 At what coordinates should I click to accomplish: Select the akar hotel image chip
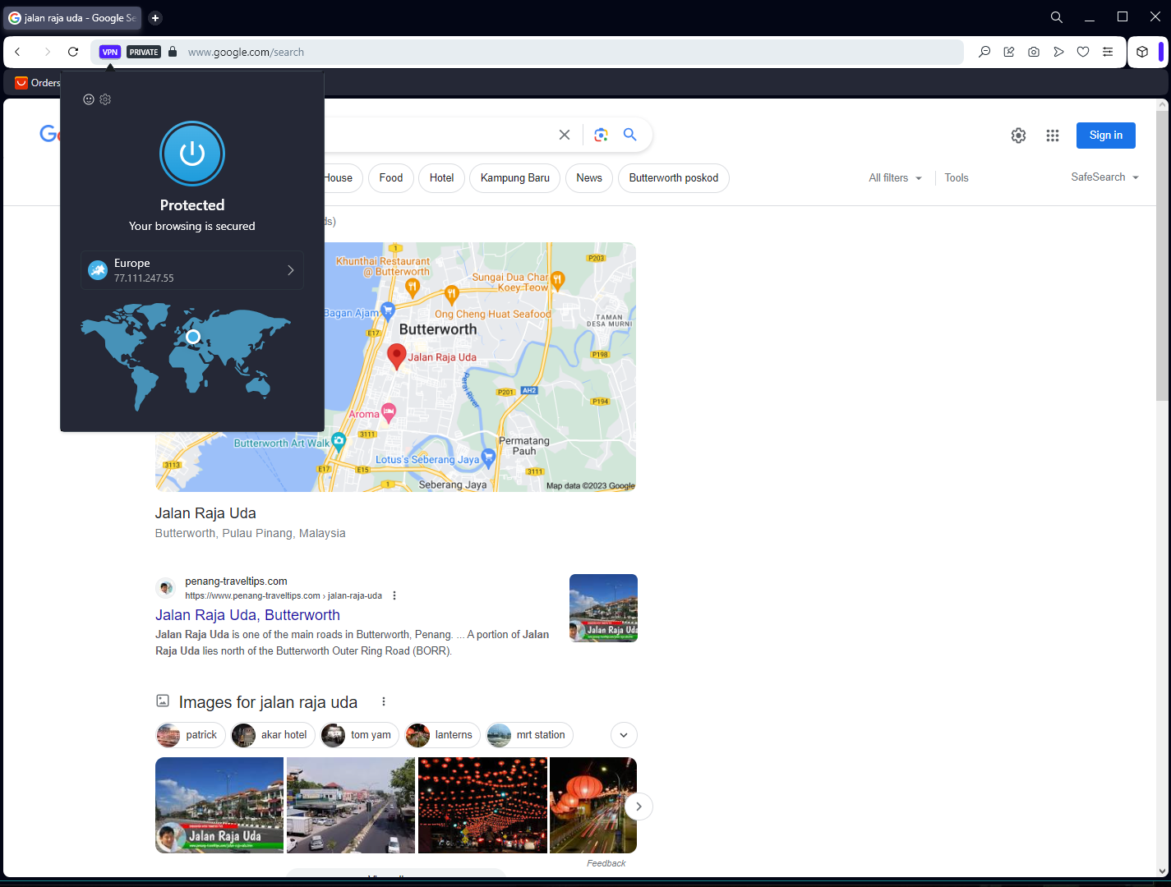point(273,735)
